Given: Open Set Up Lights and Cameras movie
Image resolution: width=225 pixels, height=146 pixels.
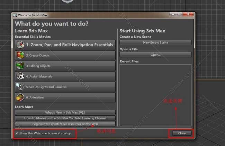Looking at the screenshot, I should pyautogui.click(x=65, y=87).
